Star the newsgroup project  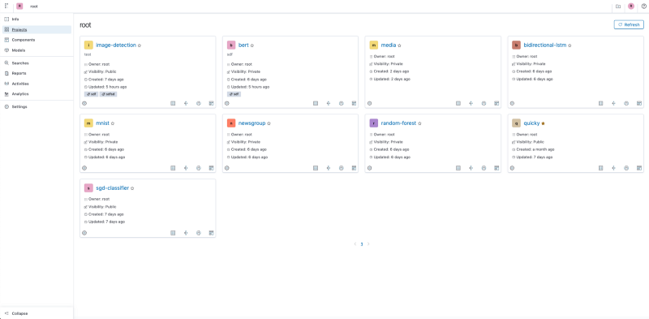point(269,123)
